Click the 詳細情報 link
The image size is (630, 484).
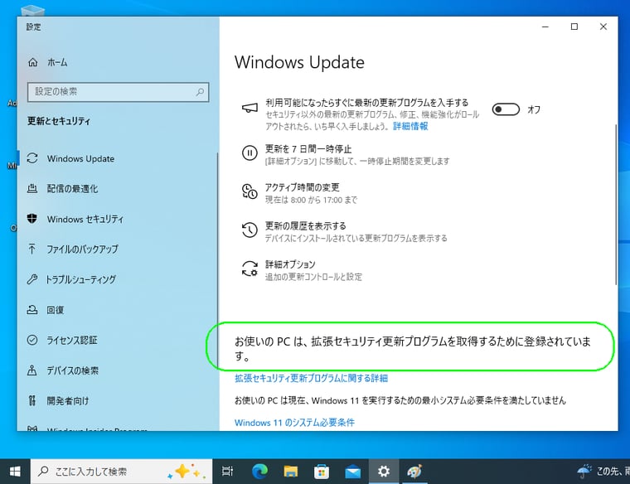[x=410, y=127]
